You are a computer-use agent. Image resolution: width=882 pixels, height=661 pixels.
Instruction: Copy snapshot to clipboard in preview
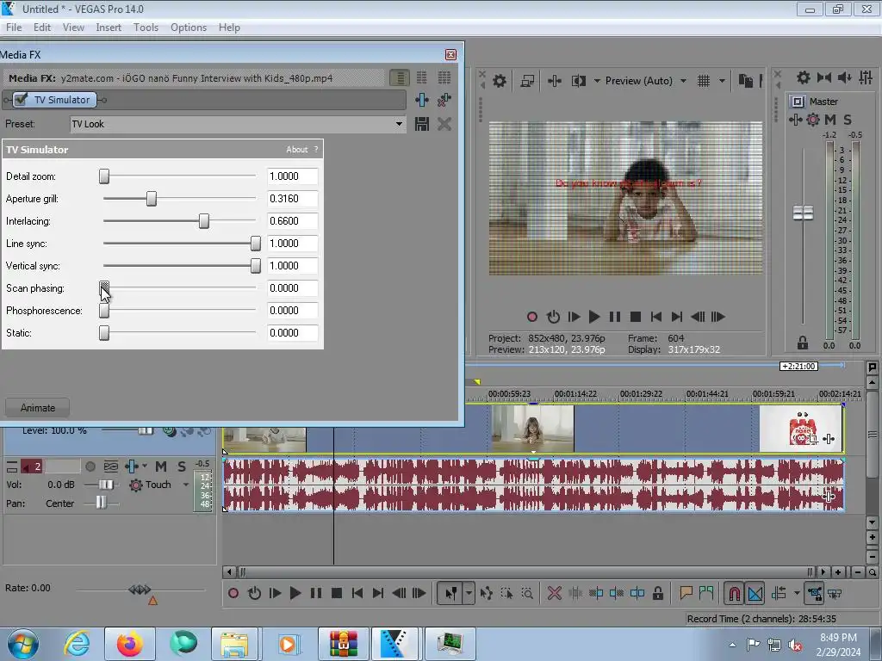[746, 81]
